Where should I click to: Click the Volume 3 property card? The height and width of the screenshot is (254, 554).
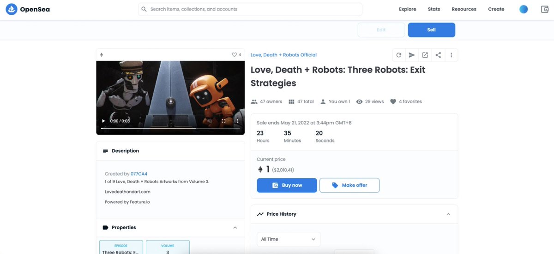pyautogui.click(x=168, y=248)
